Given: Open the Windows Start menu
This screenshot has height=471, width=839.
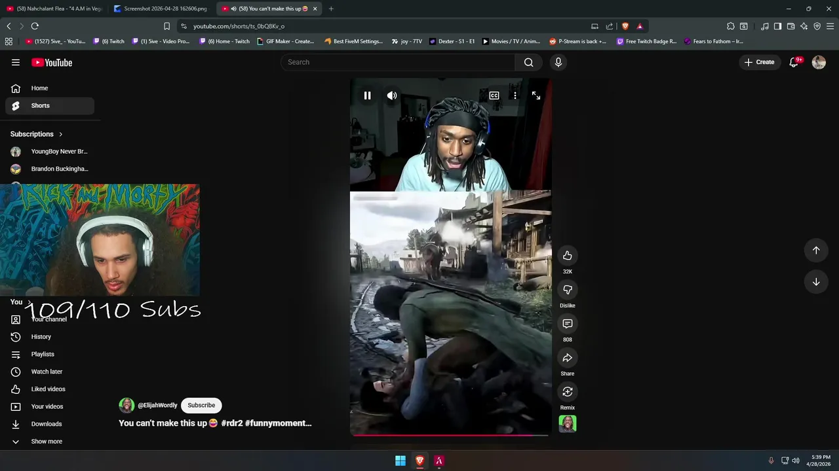Looking at the screenshot, I should [400, 461].
